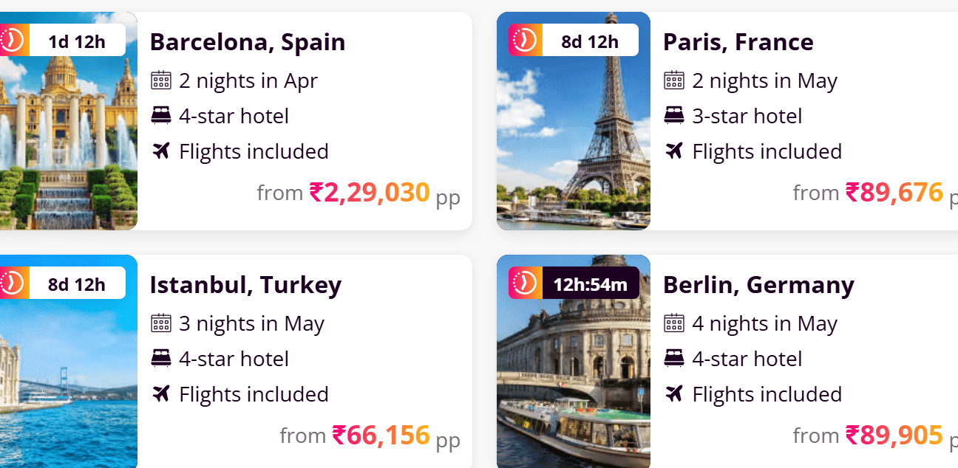The height and width of the screenshot is (468, 958).
Task: Open the Paris, France deal title
Action: [738, 42]
